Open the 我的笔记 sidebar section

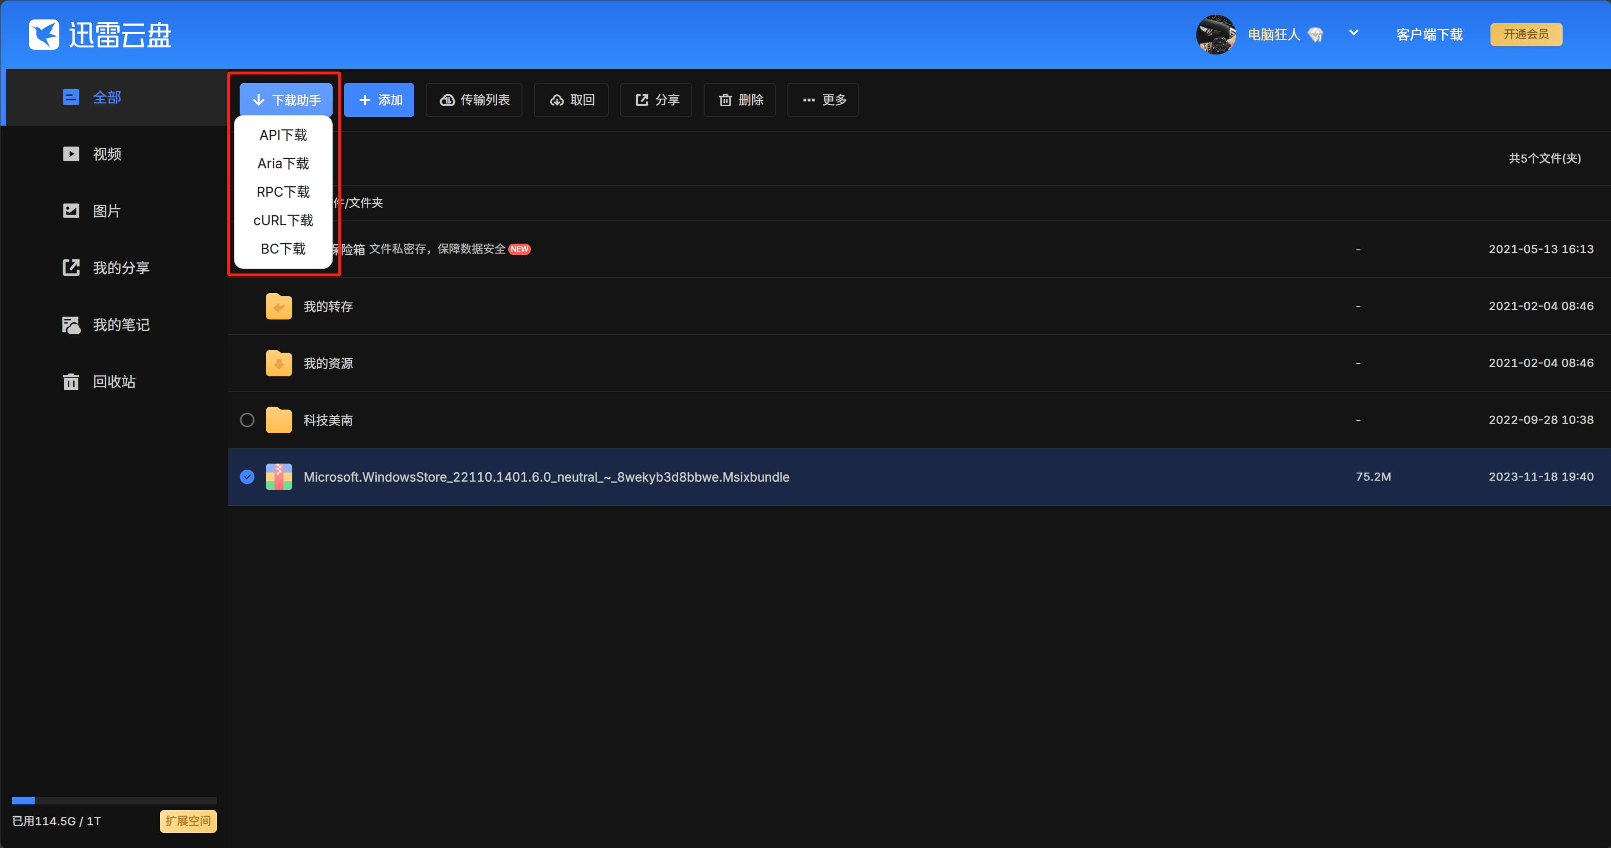pyautogui.click(x=114, y=325)
